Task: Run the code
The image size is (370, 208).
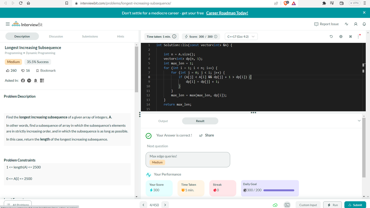Action: click(333, 205)
